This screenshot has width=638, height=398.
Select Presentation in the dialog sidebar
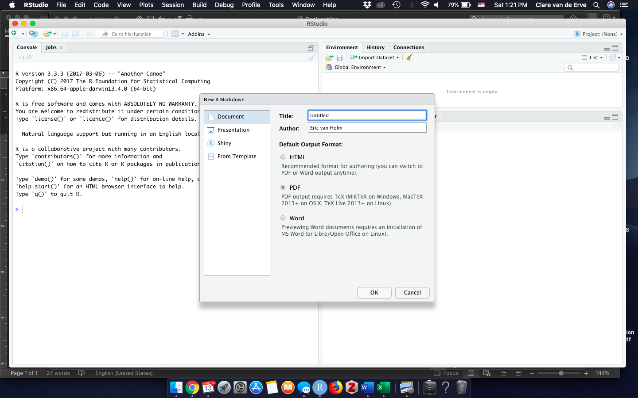(x=233, y=130)
